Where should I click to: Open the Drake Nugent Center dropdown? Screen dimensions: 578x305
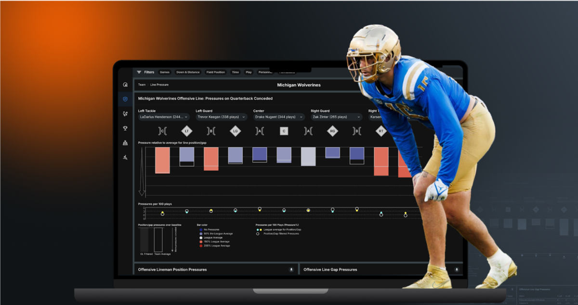click(x=279, y=117)
